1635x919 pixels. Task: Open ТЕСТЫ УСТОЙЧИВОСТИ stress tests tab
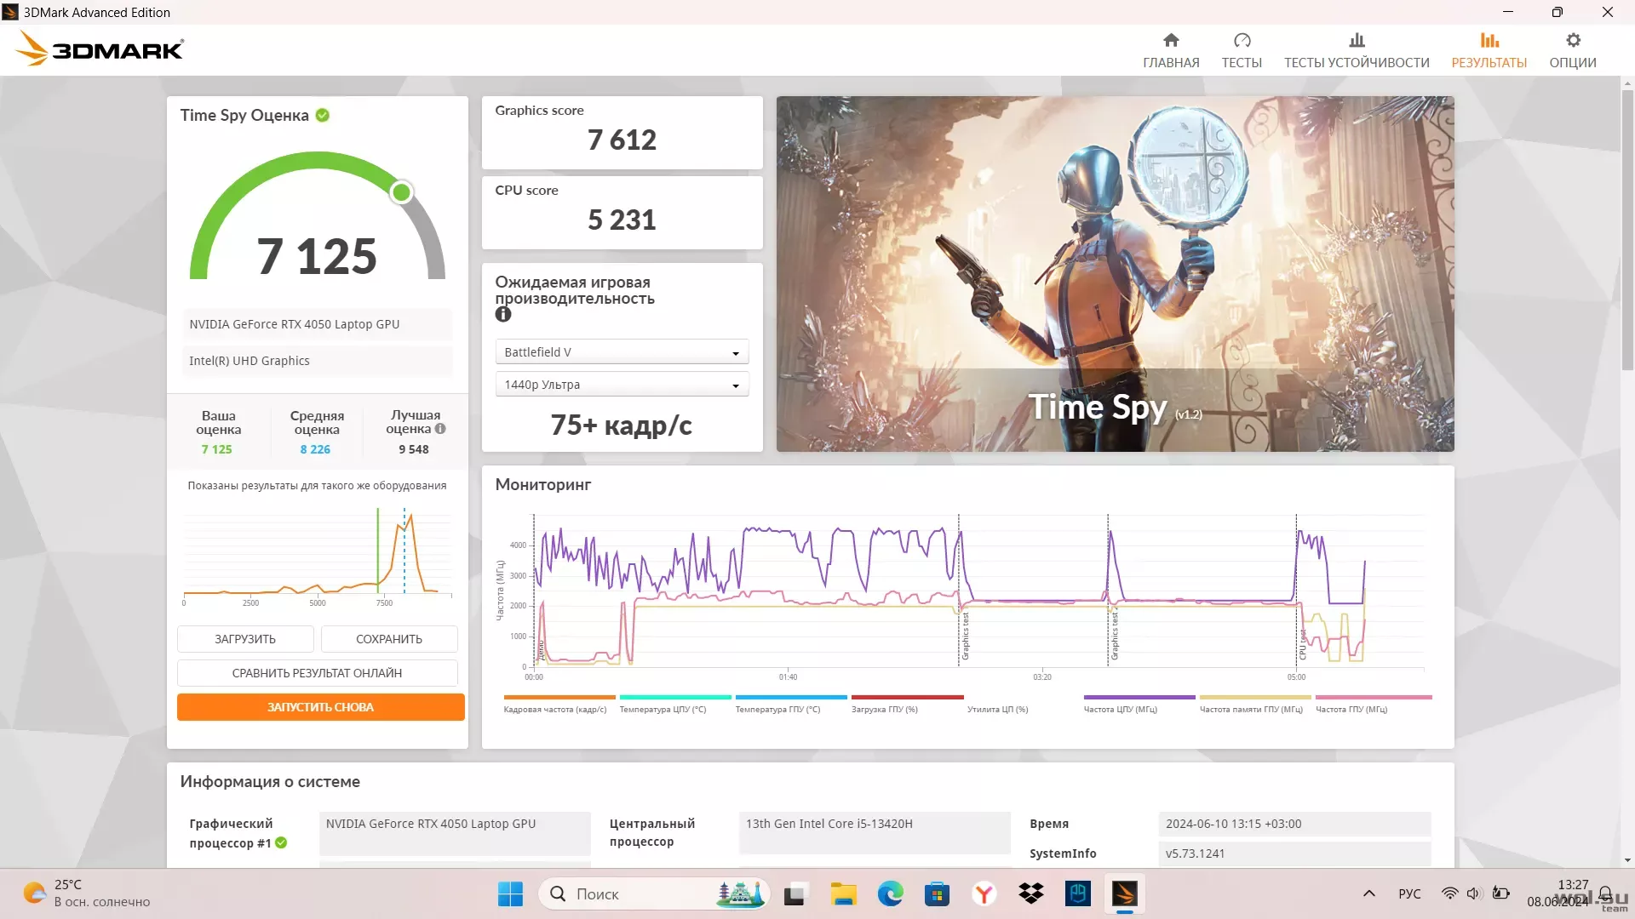[x=1357, y=50]
